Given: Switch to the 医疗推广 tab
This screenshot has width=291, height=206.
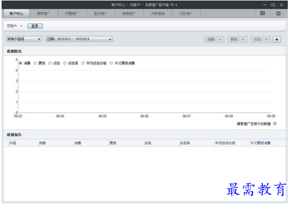Looking at the screenshot, I should pos(101,14).
